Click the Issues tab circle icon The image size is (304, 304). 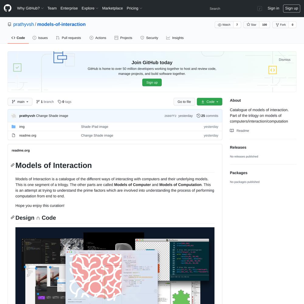click(x=34, y=38)
